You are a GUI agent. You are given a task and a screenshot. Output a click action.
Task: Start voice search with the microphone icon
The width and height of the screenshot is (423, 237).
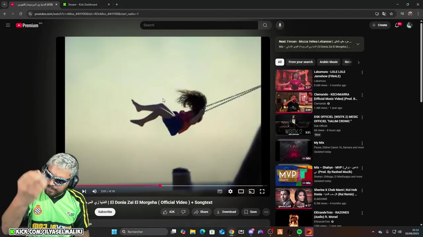pyautogui.click(x=280, y=25)
